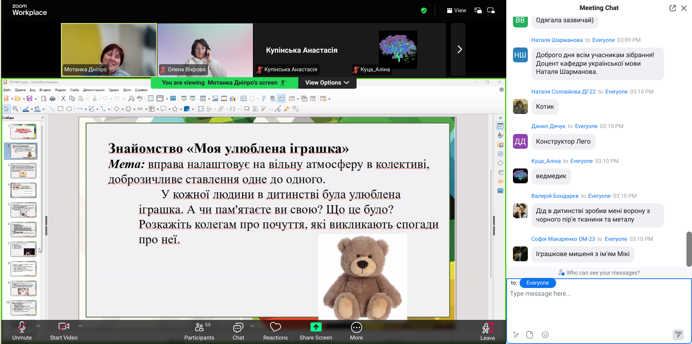Show next participants in video strip
Viewport: 692px width, 344px height.
[x=459, y=49]
